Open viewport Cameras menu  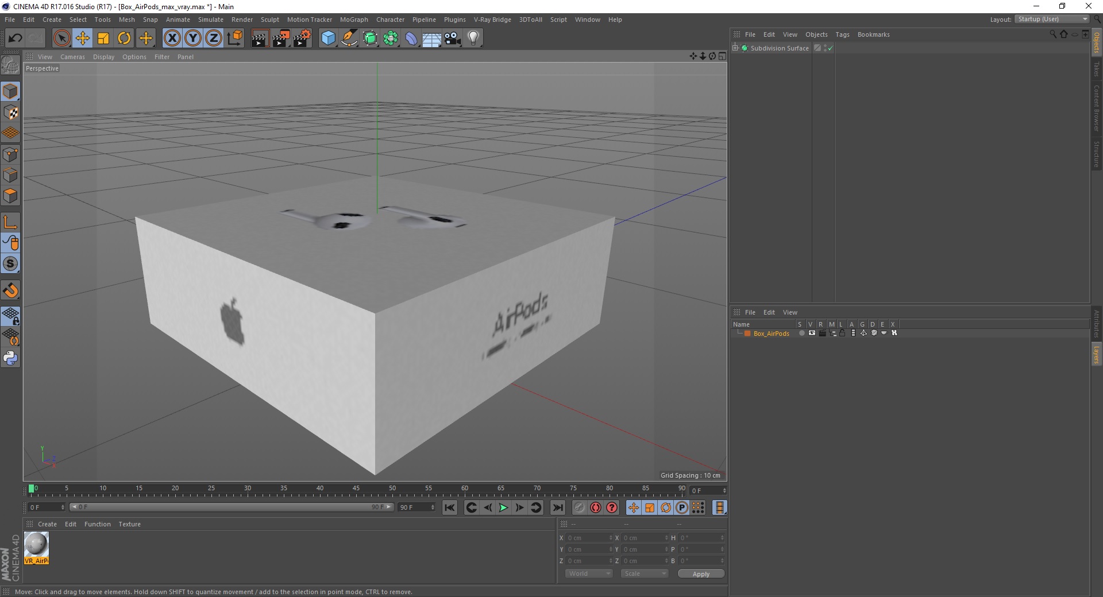tap(72, 57)
